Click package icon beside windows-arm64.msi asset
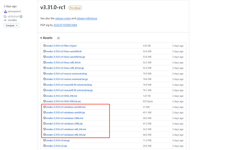This screenshot has width=239, height=150. tap(44, 107)
